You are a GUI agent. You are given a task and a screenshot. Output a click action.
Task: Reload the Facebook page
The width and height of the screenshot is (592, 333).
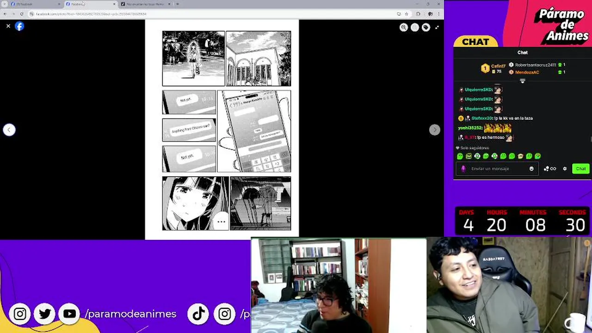22,14
